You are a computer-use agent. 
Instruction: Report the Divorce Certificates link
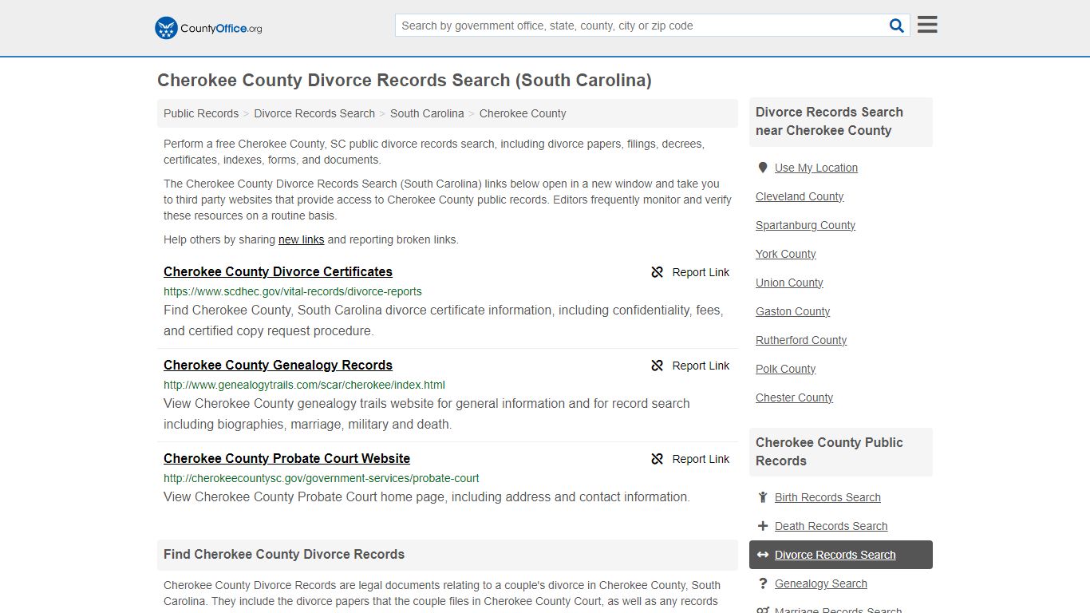tap(690, 272)
